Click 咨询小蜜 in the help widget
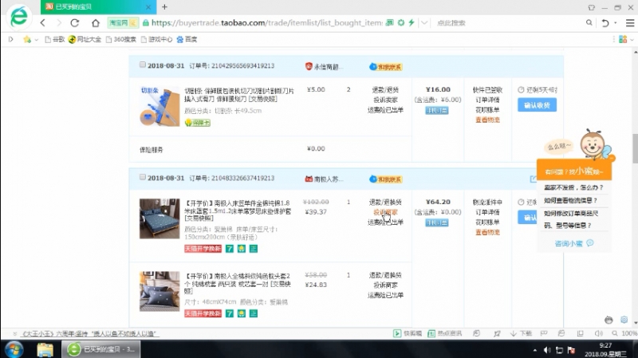Screen dimensions: 638x358 pyautogui.click(x=573, y=243)
